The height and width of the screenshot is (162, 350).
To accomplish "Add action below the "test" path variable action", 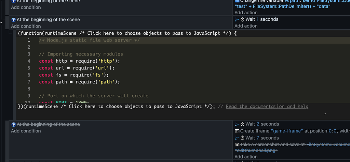I will 246,13.
